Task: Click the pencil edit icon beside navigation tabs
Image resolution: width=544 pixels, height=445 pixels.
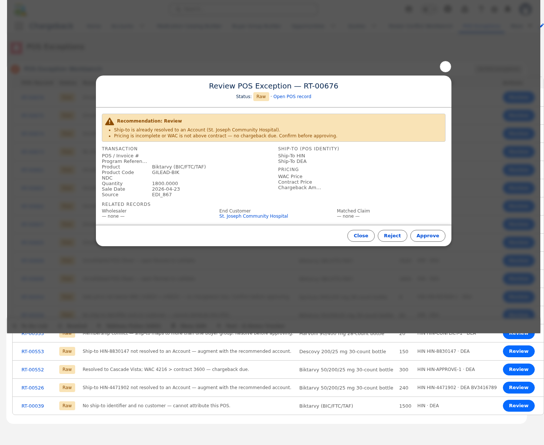Action: click(542, 26)
